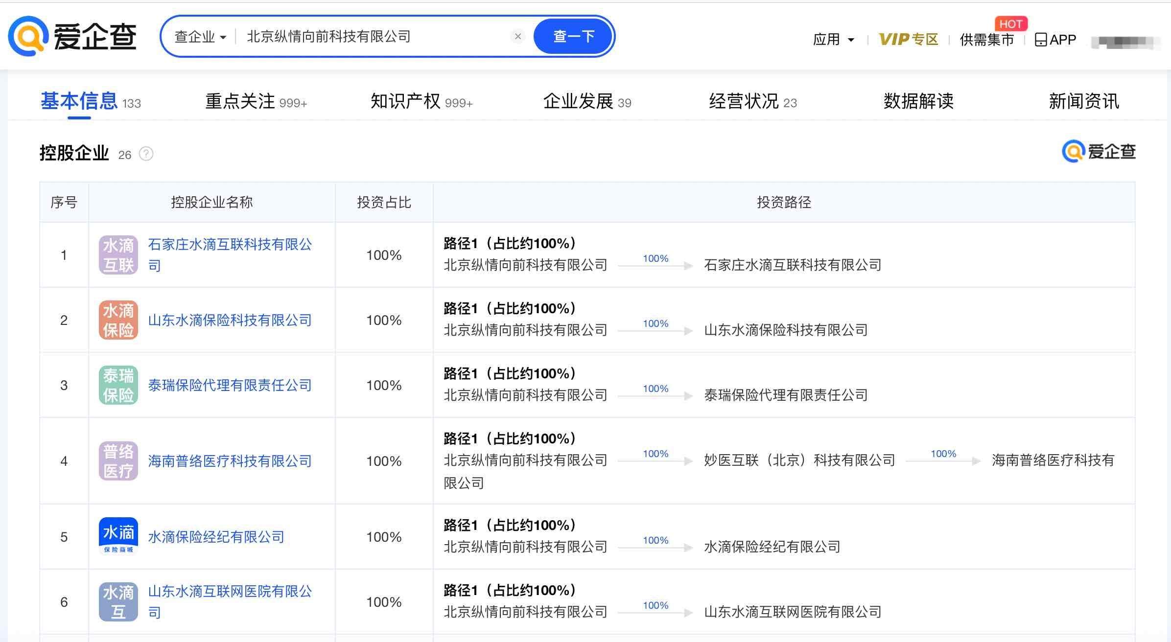Image resolution: width=1171 pixels, height=642 pixels.
Task: Click the 水滴互联 logo in row 1
Action: coord(118,255)
